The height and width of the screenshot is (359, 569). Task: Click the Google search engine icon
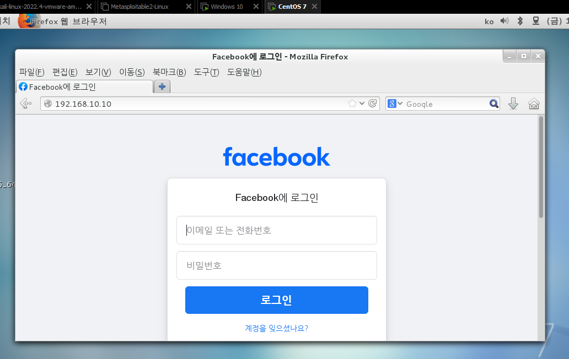392,104
